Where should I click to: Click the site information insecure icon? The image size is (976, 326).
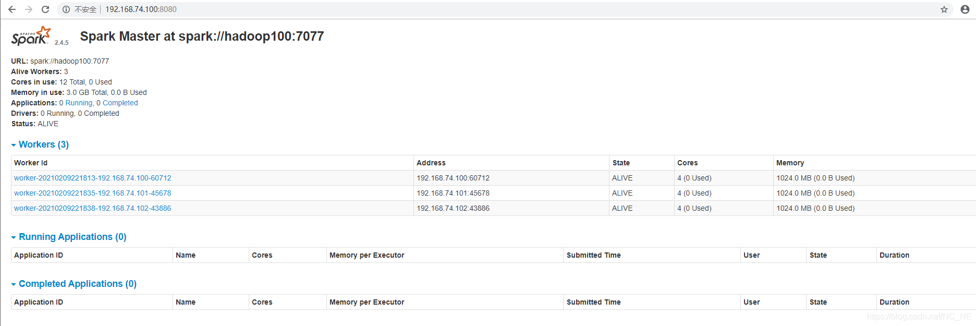coord(66,9)
